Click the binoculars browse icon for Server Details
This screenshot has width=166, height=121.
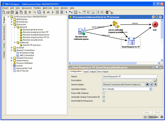[147, 85]
